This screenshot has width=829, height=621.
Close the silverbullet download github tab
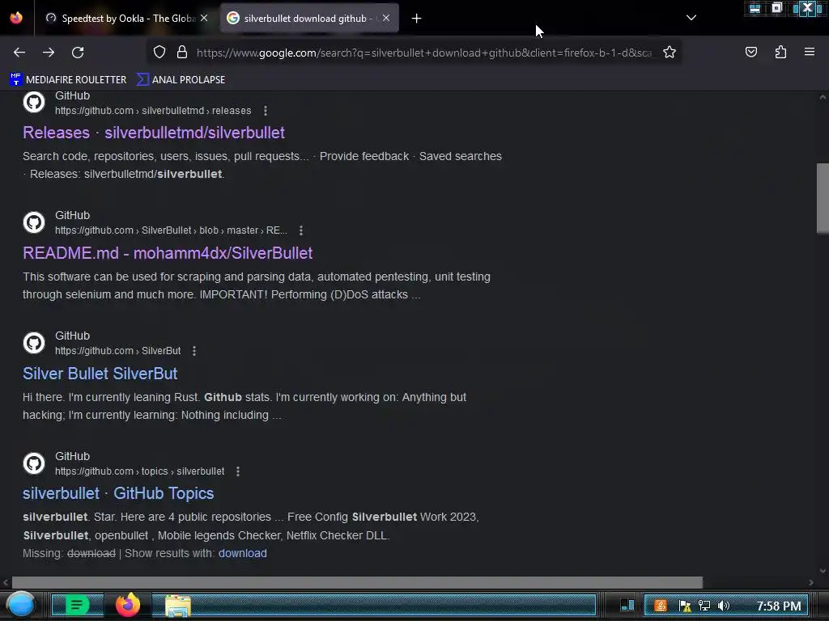tap(386, 18)
